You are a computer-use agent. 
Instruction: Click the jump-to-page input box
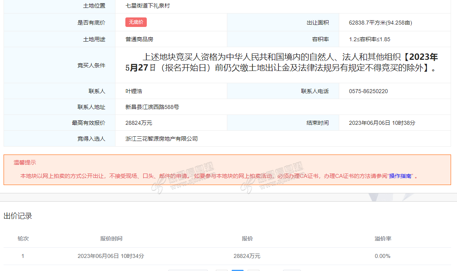[292, 270]
